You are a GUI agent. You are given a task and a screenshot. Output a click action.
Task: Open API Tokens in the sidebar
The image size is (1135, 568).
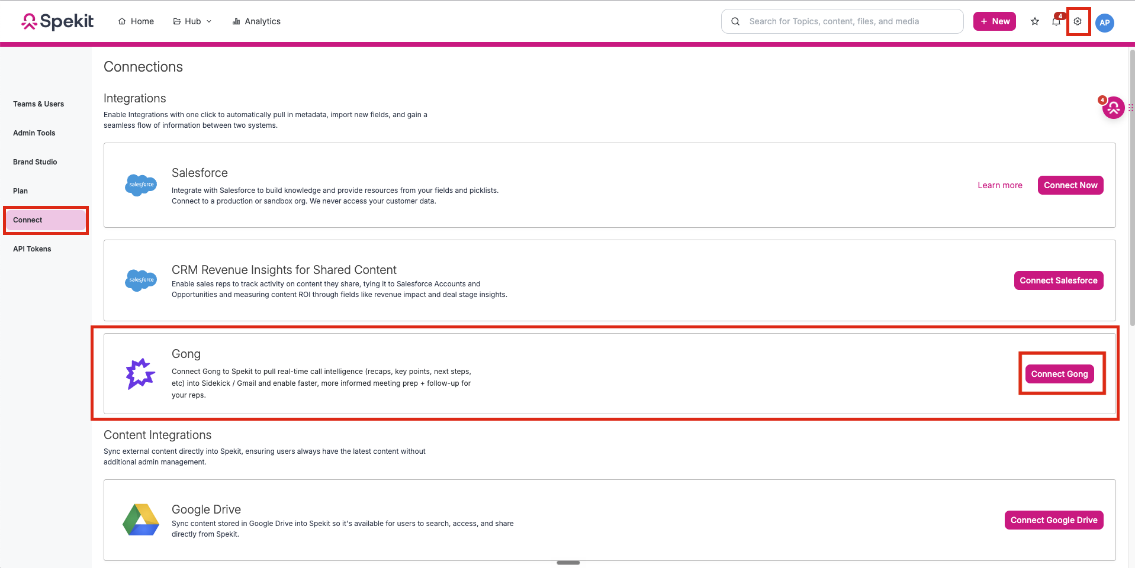[x=32, y=249]
